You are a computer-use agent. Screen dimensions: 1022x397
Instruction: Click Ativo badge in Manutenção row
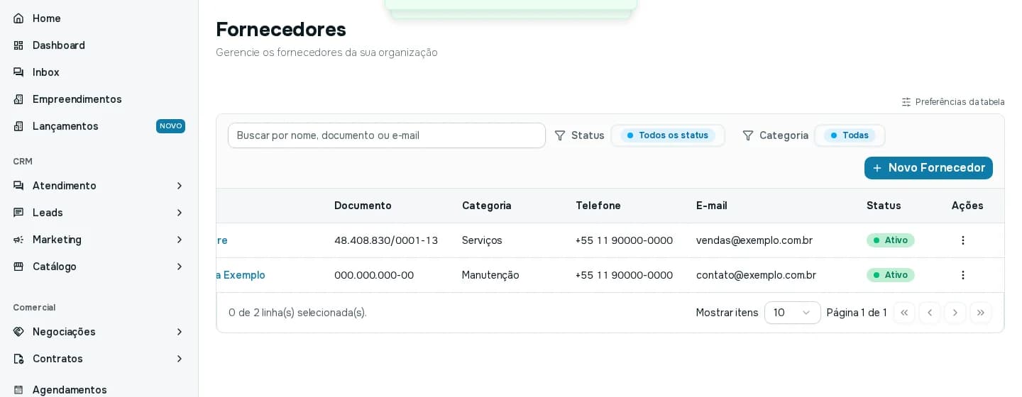(891, 275)
